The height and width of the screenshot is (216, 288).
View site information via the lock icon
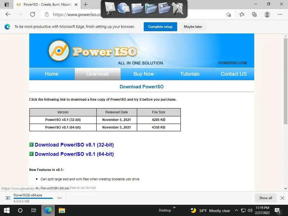pos(47,14)
